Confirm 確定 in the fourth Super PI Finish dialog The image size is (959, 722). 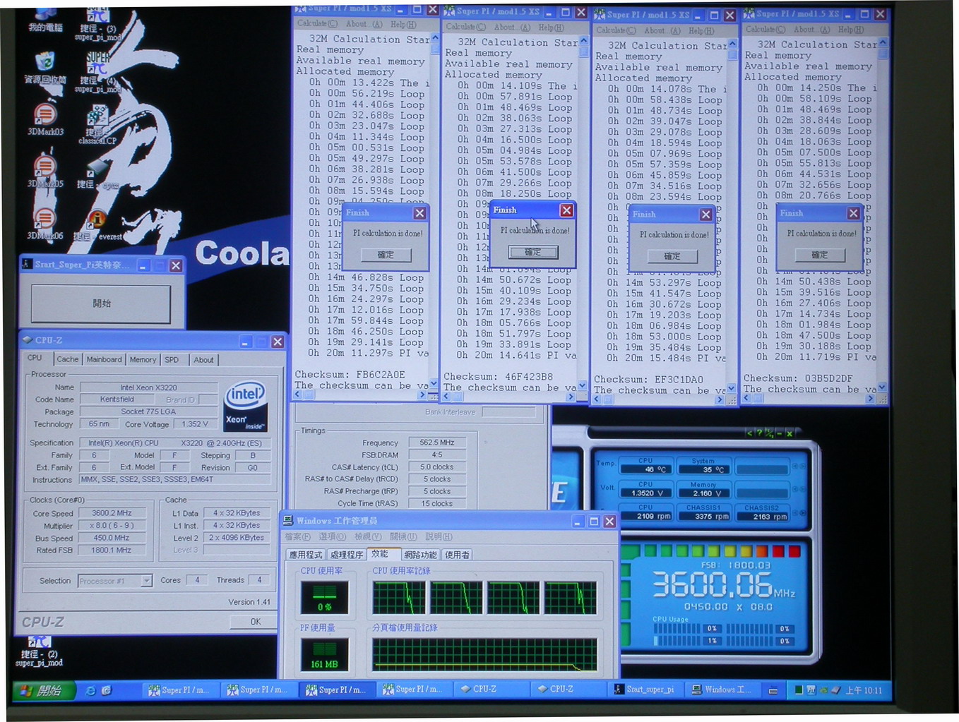(x=819, y=255)
